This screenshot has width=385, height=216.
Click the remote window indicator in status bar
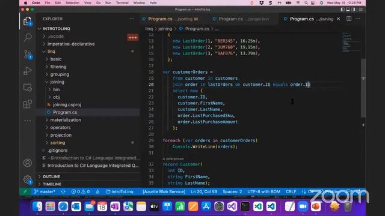click(x=25, y=191)
